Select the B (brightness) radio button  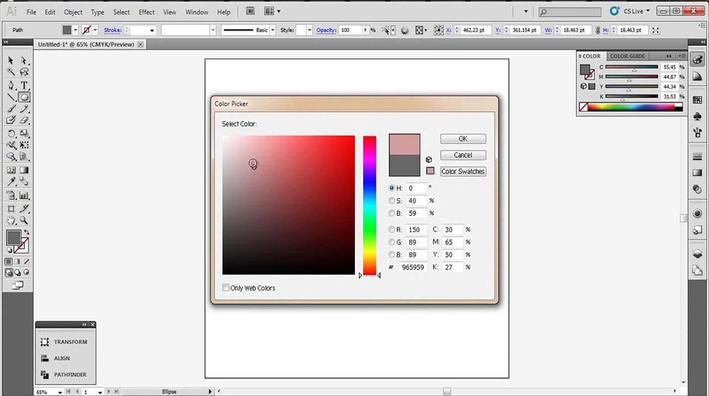coord(392,213)
